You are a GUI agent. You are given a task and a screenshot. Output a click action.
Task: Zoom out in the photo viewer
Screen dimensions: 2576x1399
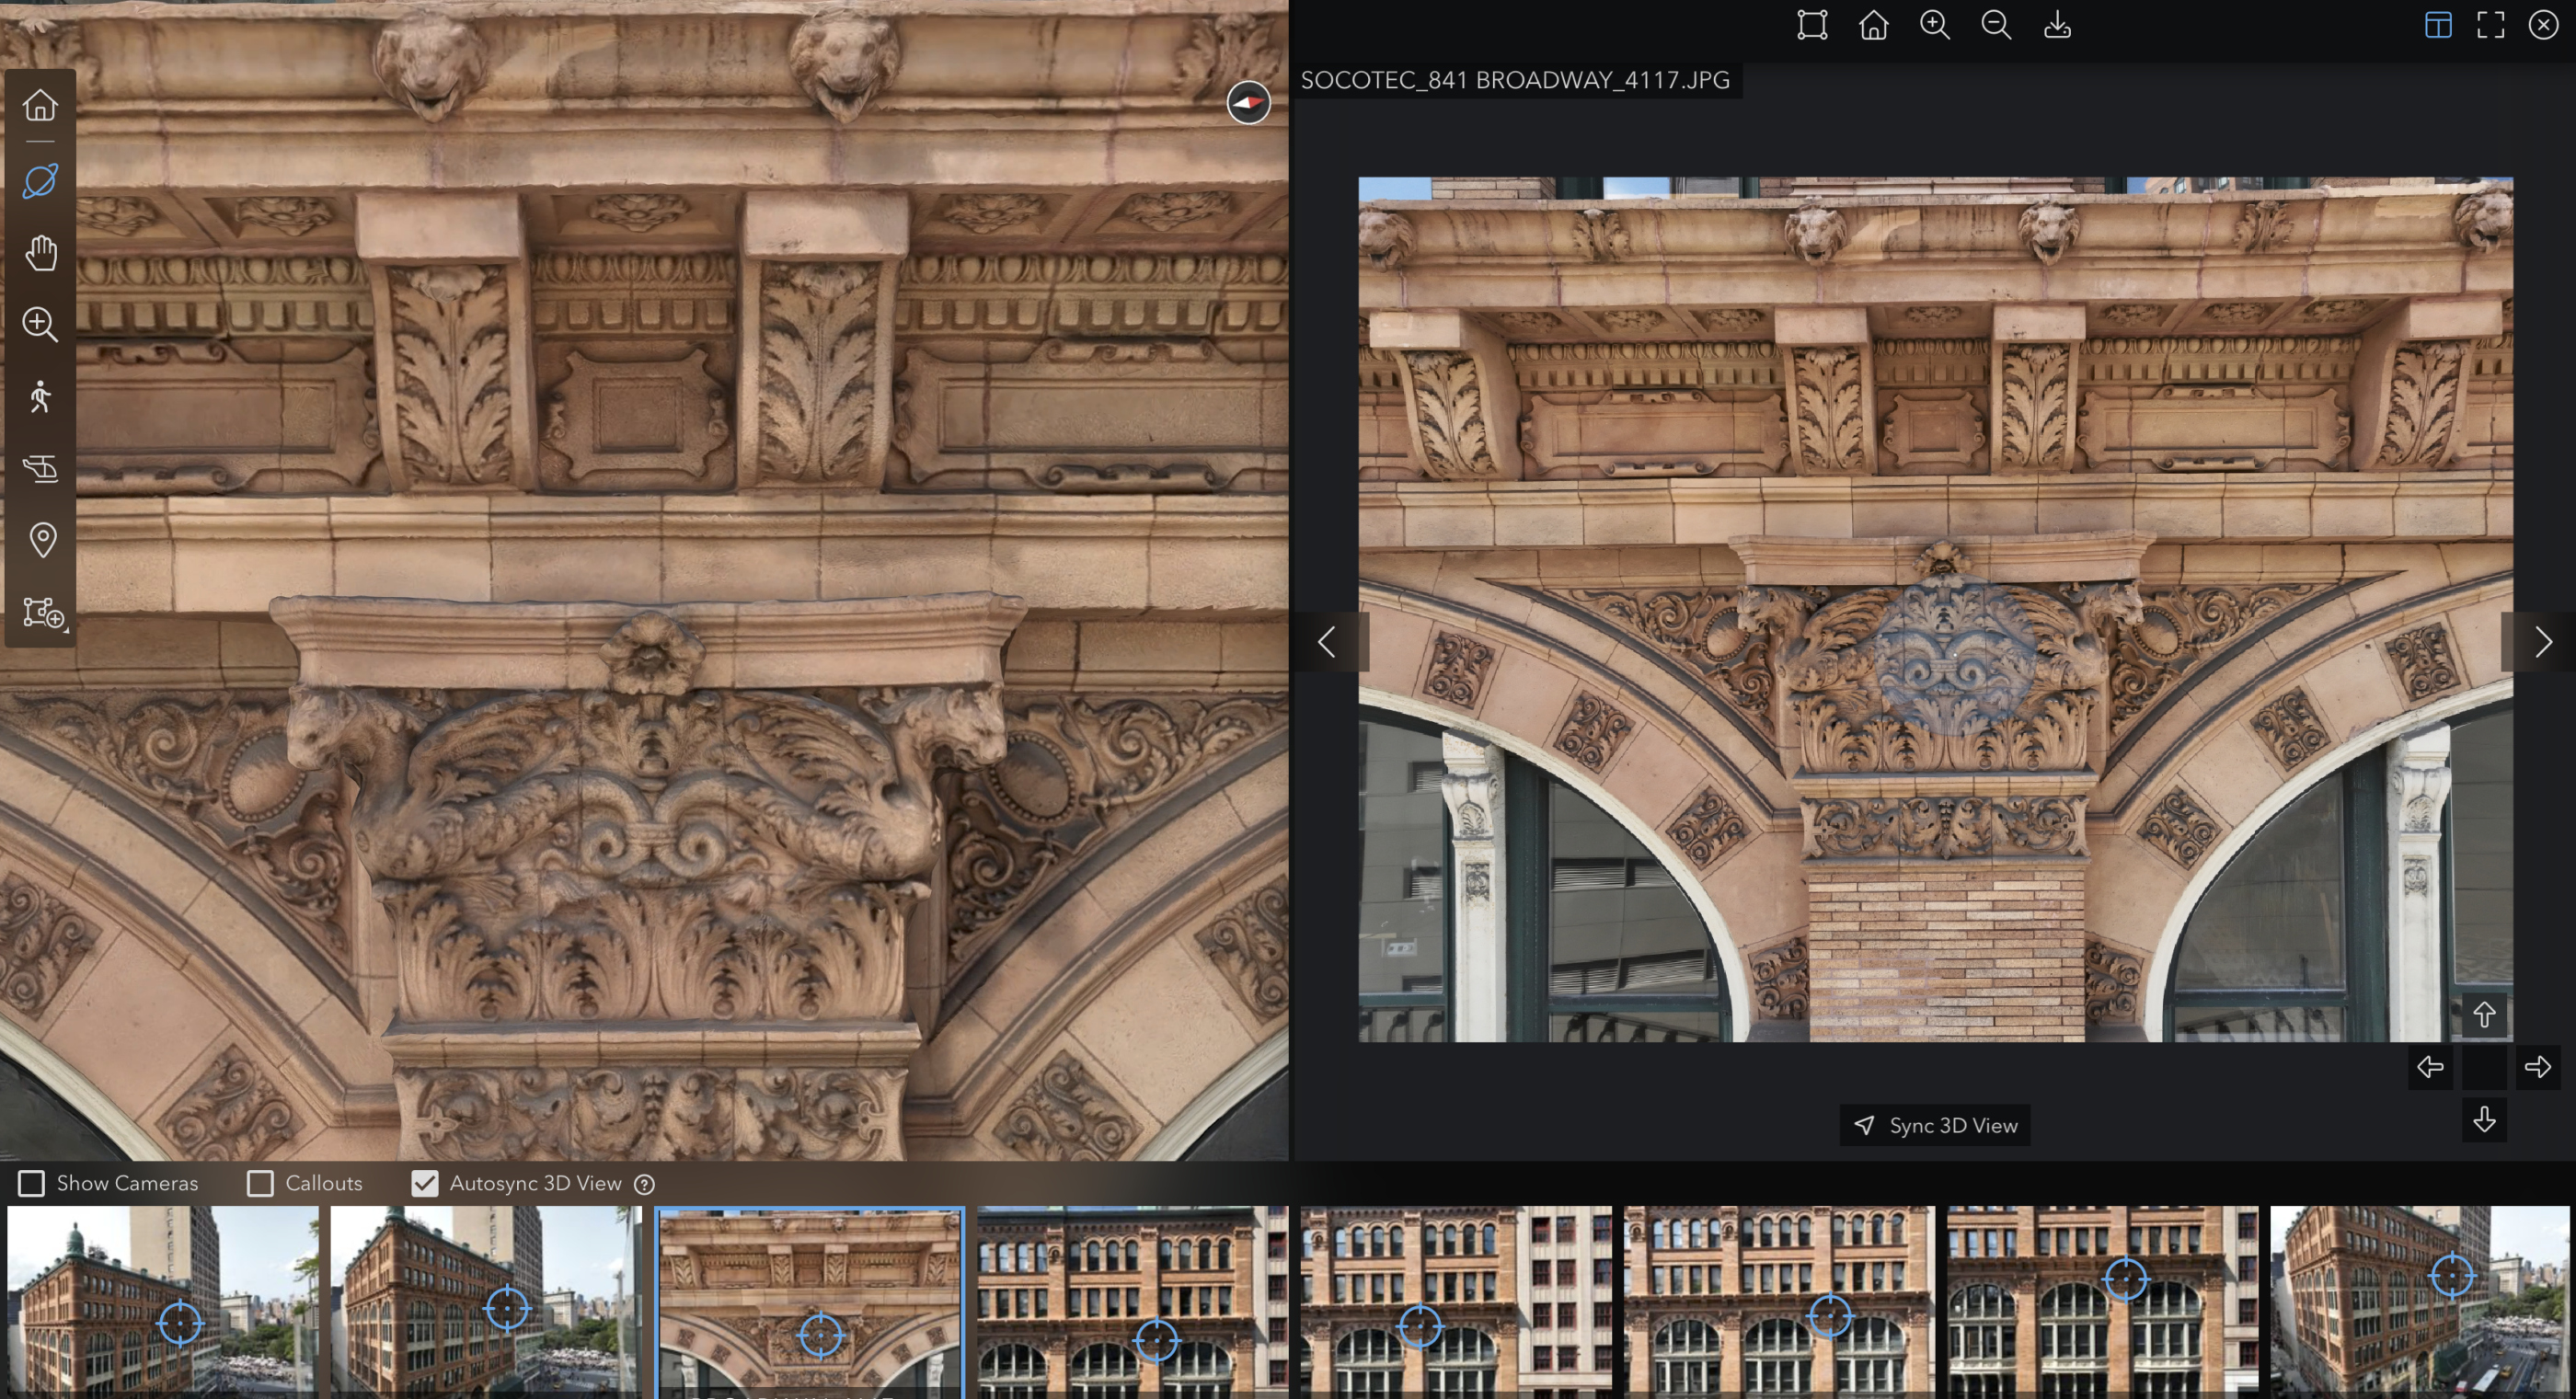point(1996,25)
